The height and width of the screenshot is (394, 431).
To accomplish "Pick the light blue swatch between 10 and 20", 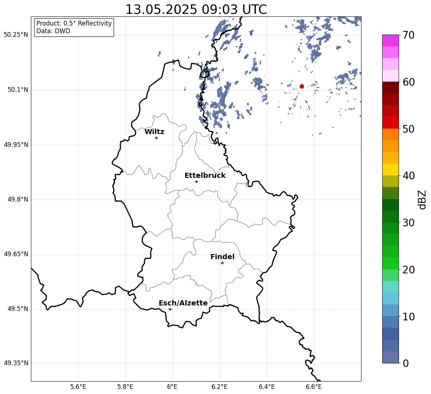I will [390, 299].
